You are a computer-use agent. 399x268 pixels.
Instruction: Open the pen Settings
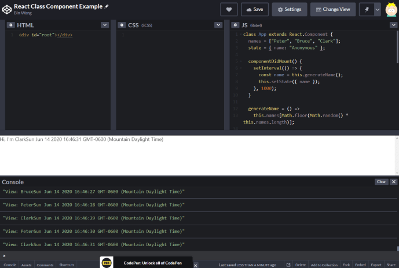point(290,9)
